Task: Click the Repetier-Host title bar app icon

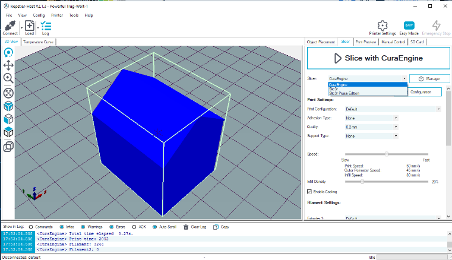Action: point(6,6)
